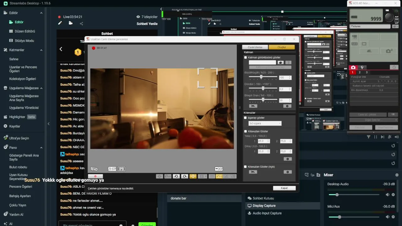The height and width of the screenshot is (226, 402).
Task: Click Sohbeti Yenile link
Action: 147,24
